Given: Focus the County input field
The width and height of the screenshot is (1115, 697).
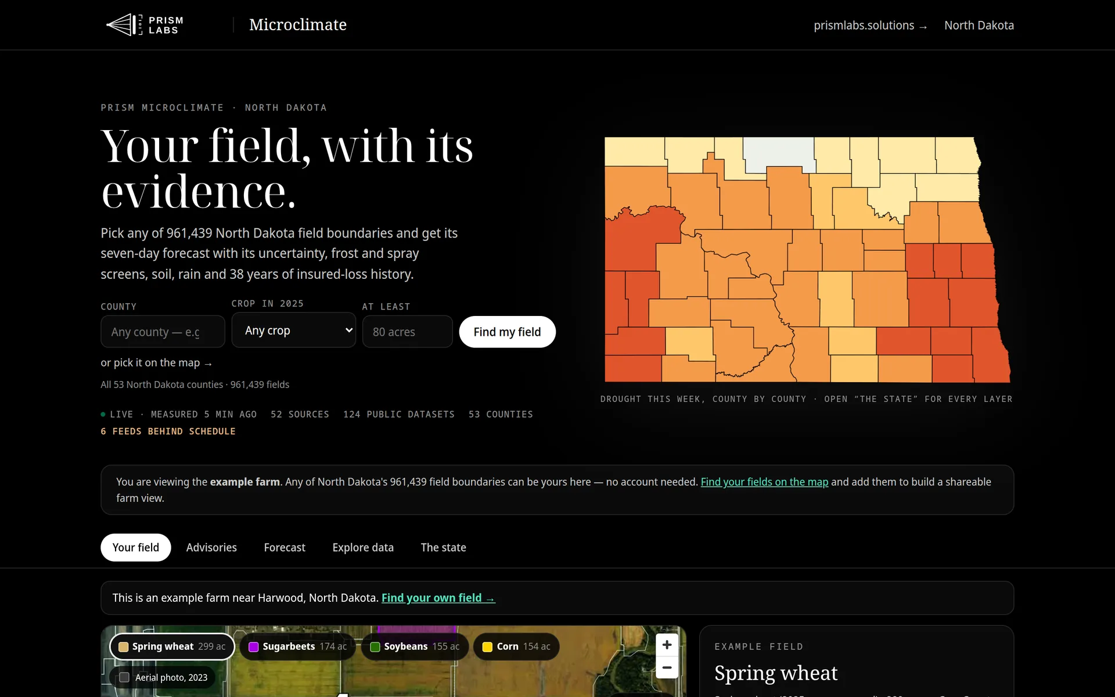Looking at the screenshot, I should [x=163, y=332].
